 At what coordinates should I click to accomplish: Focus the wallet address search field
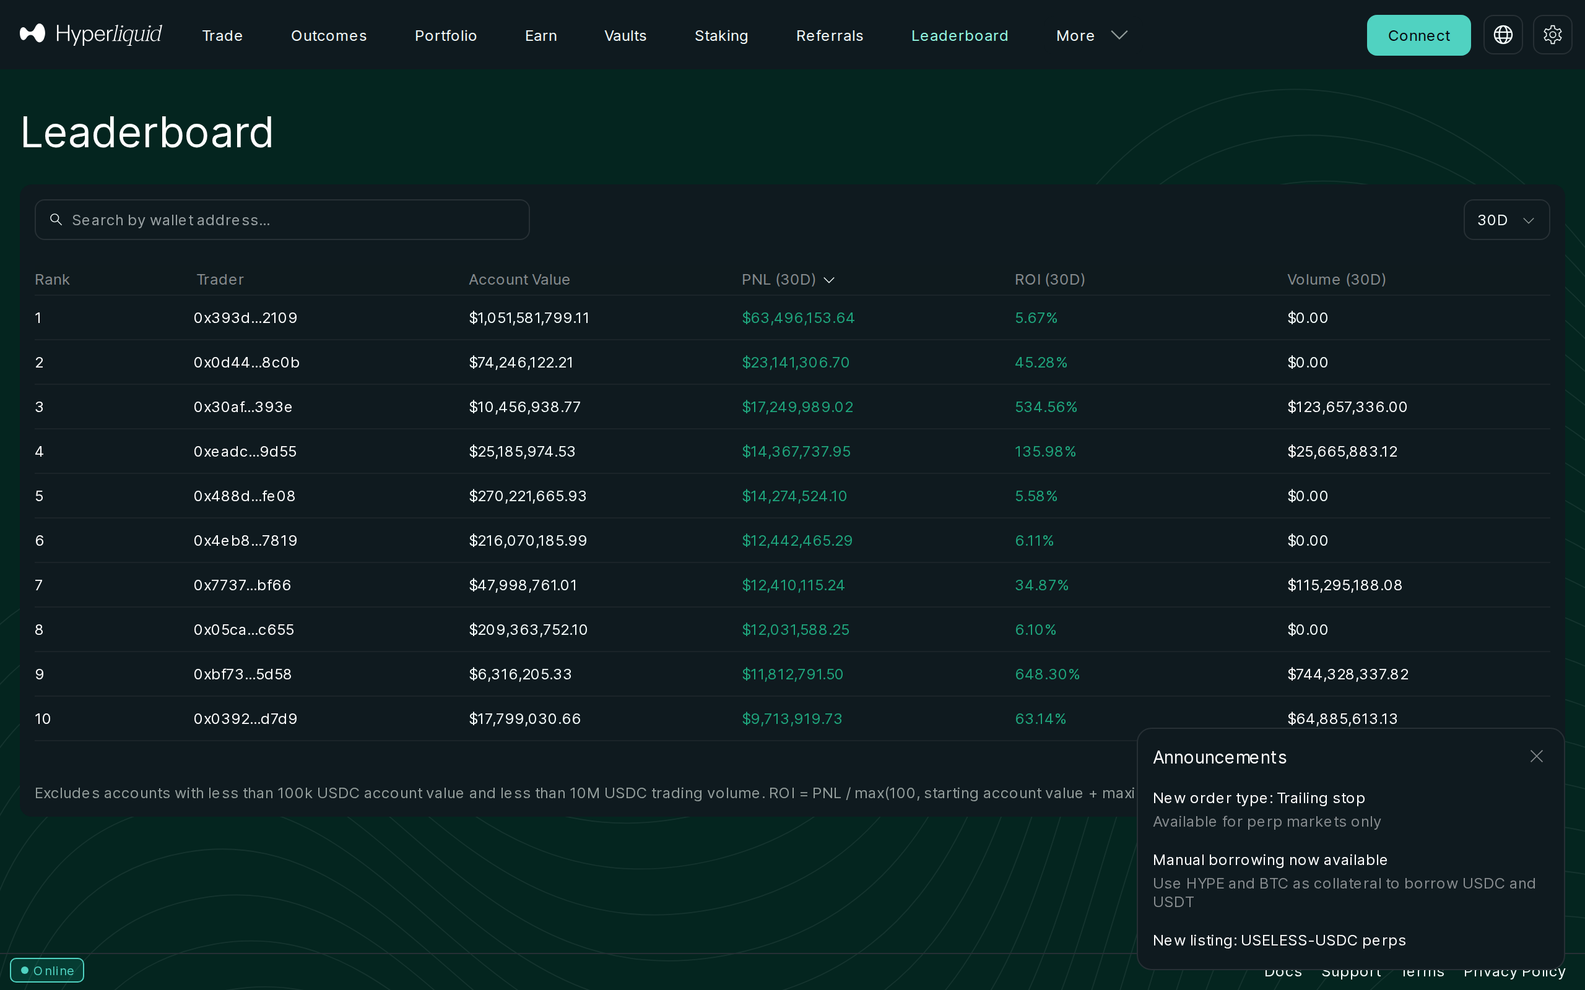coord(282,220)
